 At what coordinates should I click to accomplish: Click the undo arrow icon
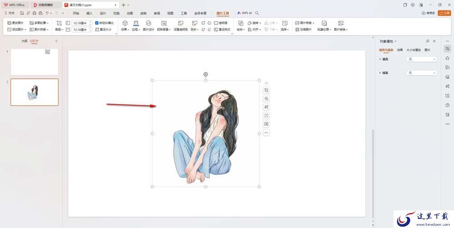(47, 13)
